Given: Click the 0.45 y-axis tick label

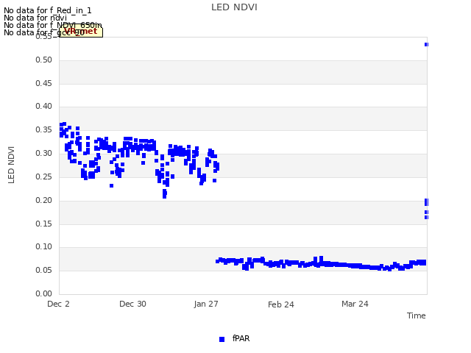Looking at the screenshot, I should 43,83.
